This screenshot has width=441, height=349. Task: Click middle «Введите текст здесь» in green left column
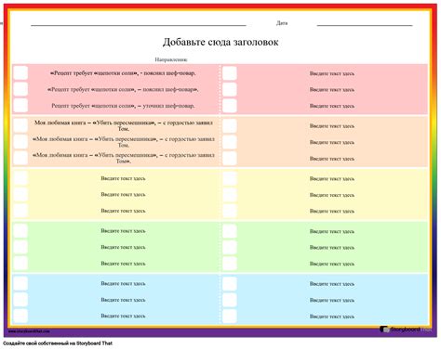pyautogui.click(x=123, y=247)
